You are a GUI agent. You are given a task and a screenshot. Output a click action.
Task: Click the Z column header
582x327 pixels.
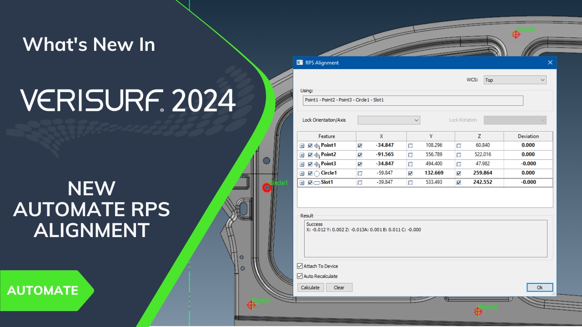(479, 136)
